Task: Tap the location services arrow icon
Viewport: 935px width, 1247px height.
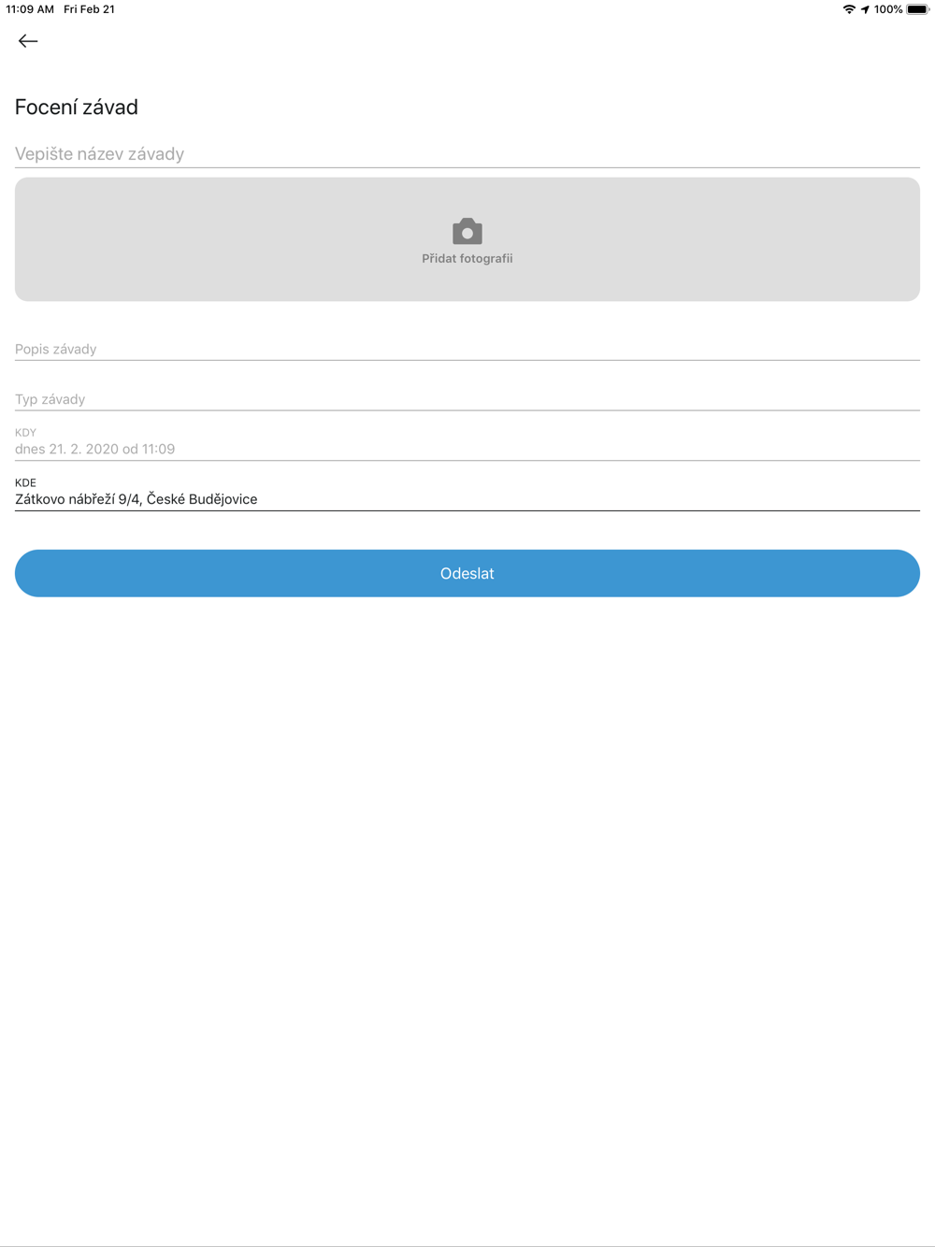Action: click(x=865, y=9)
